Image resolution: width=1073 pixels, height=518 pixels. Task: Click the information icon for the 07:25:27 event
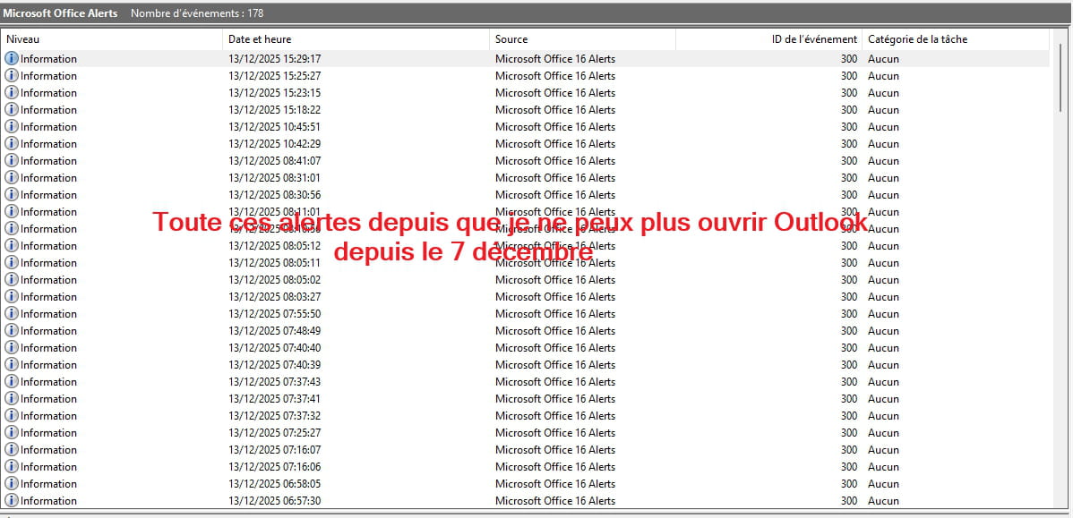12,433
